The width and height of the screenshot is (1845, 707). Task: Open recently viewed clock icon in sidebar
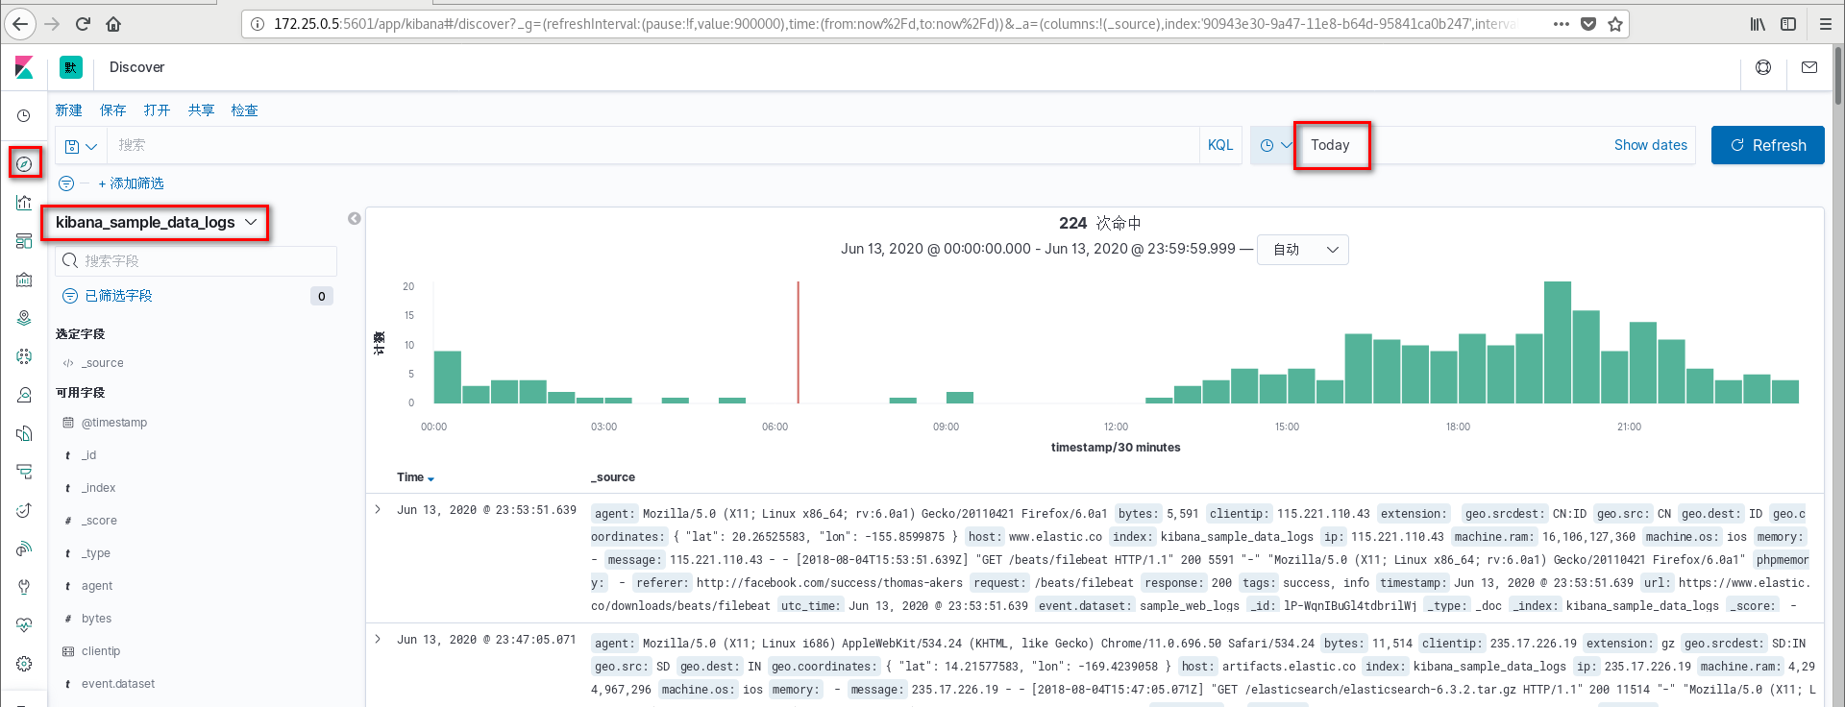click(24, 115)
